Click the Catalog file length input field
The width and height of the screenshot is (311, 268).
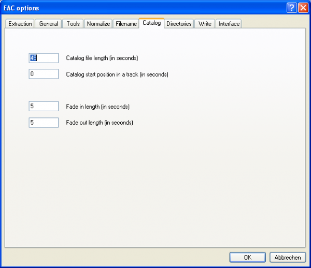pos(44,58)
